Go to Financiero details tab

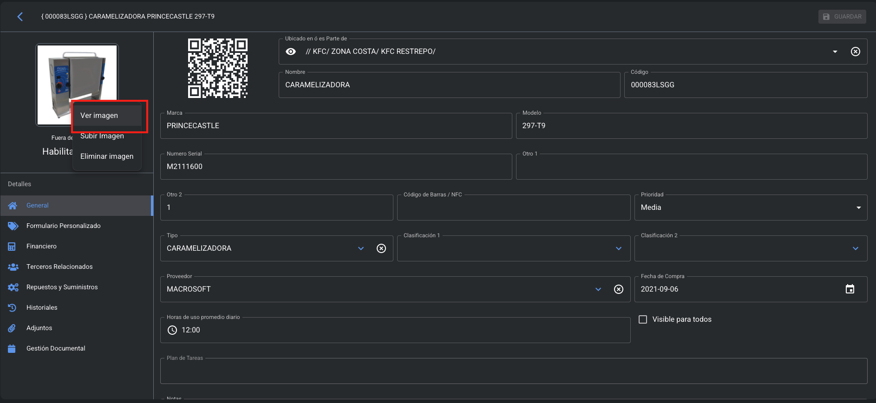[41, 246]
